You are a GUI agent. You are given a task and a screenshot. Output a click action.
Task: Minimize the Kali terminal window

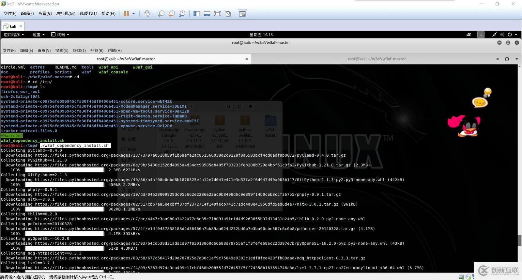point(499,43)
